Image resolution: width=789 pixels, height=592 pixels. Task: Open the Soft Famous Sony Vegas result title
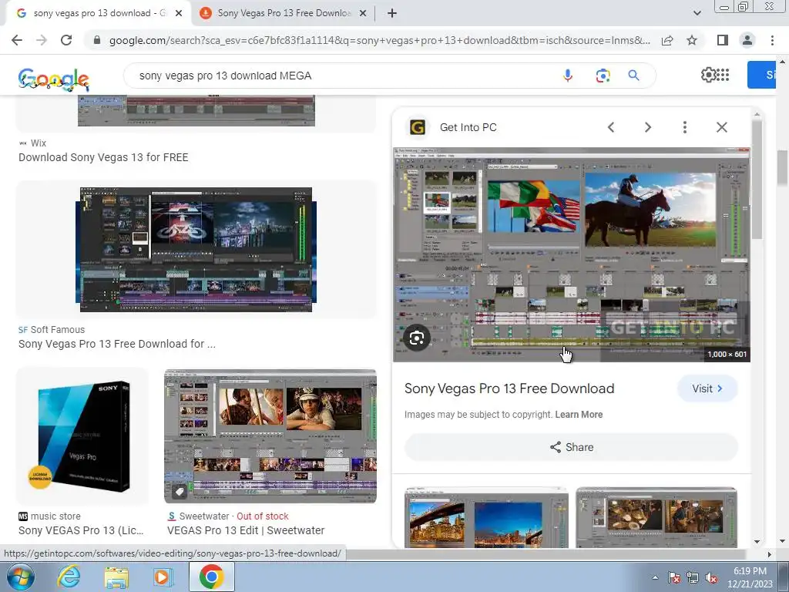point(117,345)
